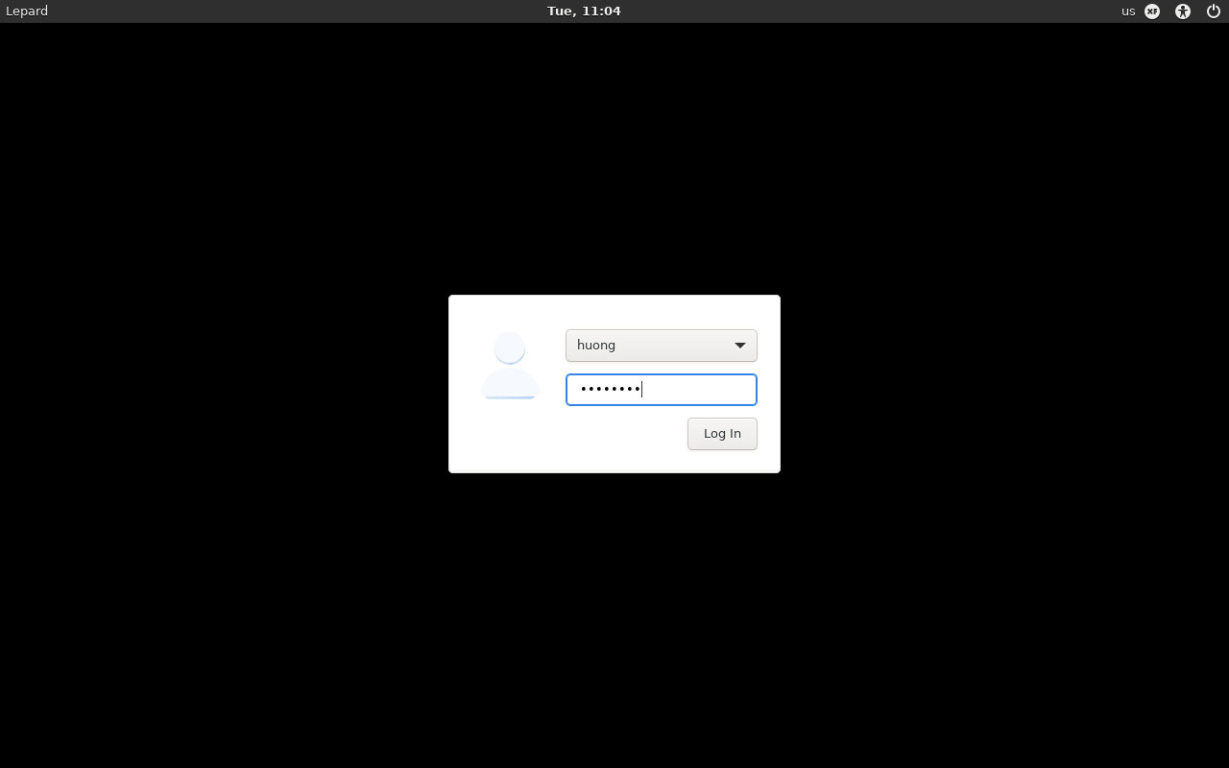Click the 'huong' username text
This screenshot has height=768, width=1229.
click(x=596, y=346)
